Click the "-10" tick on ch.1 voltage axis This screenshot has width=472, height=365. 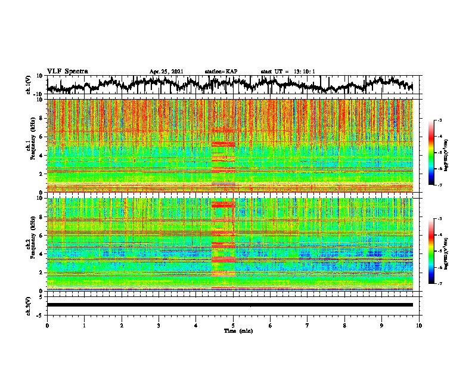39,94
